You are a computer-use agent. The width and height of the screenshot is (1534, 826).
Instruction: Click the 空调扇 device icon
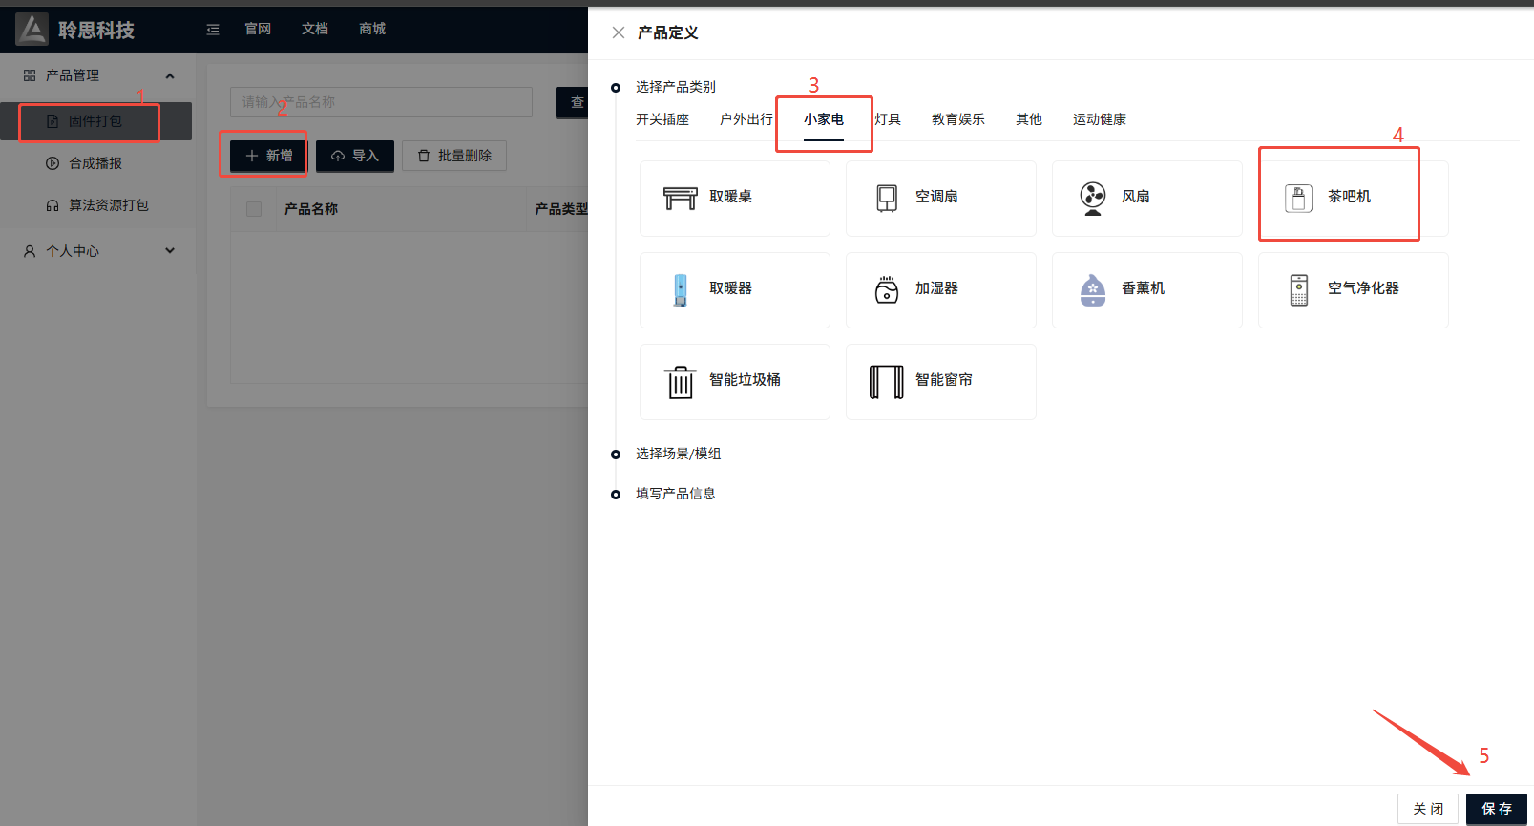point(887,198)
